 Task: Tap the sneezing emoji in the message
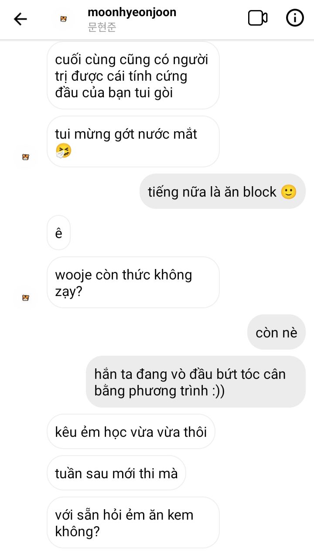(x=64, y=151)
